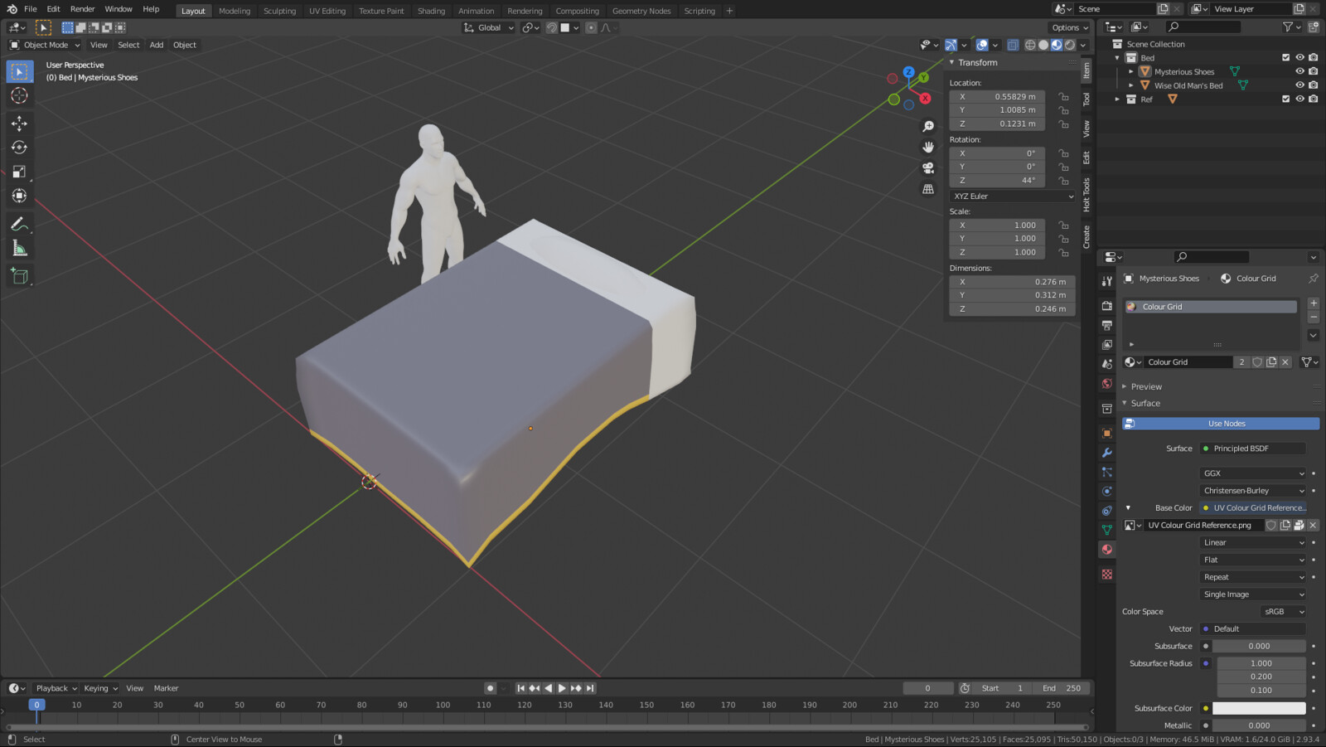Image resolution: width=1326 pixels, height=747 pixels.
Task: Activate the Scale tool
Action: 19,172
